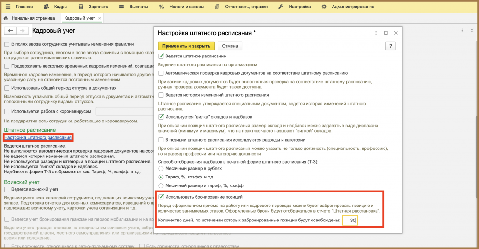Click the home icon on Начальная страница tab
The width and height of the screenshot is (479, 249).
[x=6, y=18]
